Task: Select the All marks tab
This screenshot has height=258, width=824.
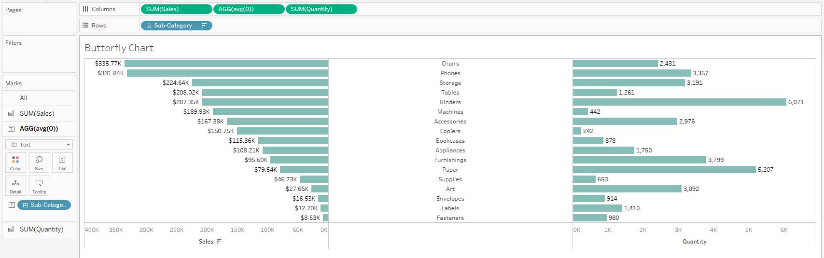Action: coord(23,98)
